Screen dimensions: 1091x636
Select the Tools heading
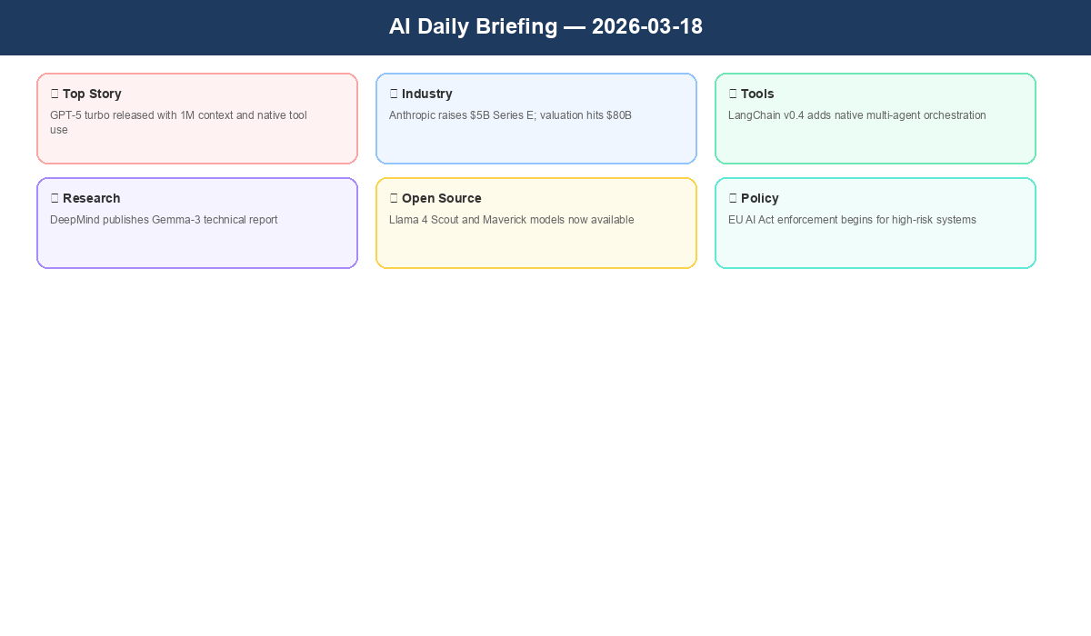[x=757, y=94]
